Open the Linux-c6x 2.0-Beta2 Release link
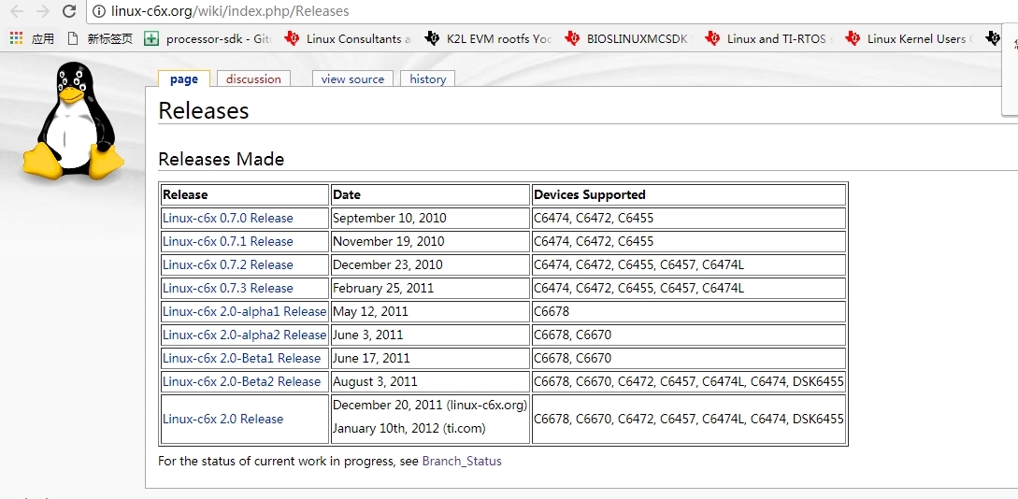This screenshot has width=1018, height=499. (241, 381)
